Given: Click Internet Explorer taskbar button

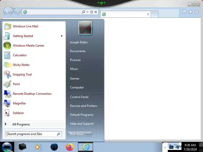Looking at the screenshot, I should pyautogui.click(x=86, y=147).
